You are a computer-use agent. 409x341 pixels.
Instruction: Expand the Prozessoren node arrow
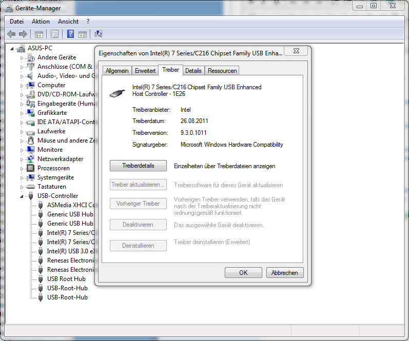(22, 169)
